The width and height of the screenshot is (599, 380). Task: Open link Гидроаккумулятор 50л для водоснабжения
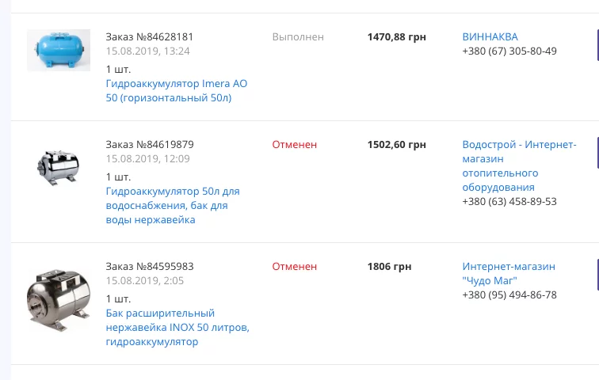point(173,205)
